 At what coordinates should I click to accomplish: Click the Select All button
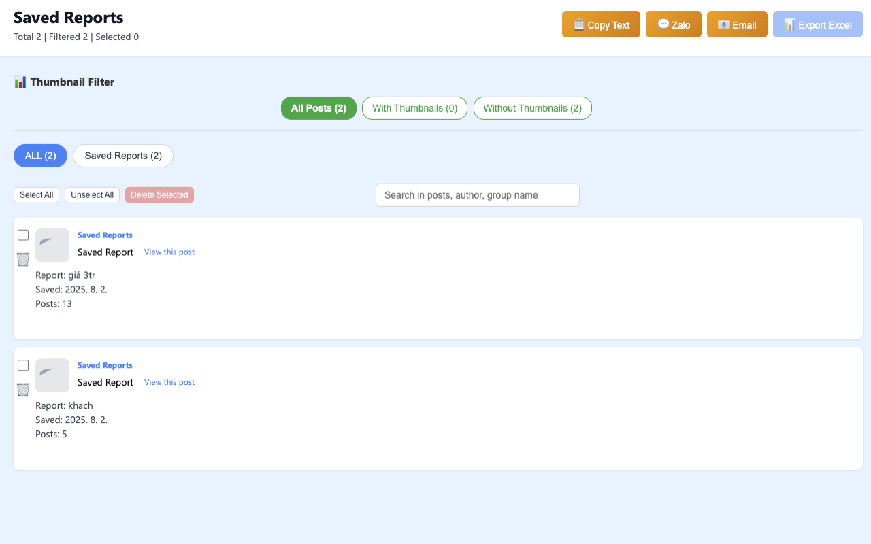[36, 195]
